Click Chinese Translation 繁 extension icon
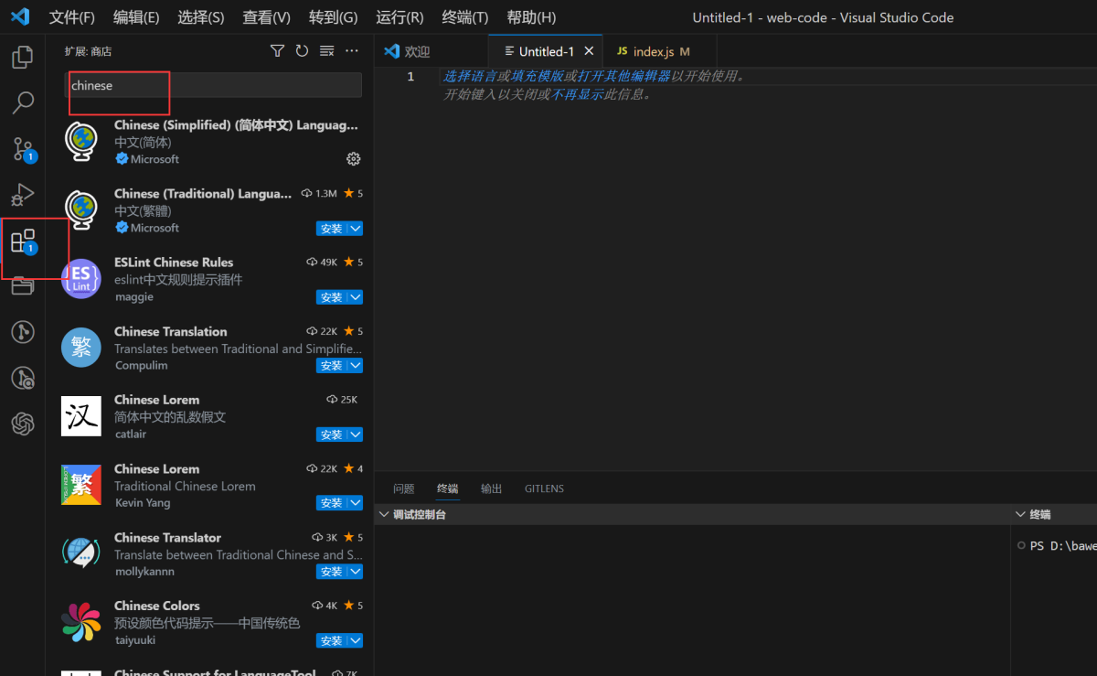The width and height of the screenshot is (1097, 676). (x=81, y=348)
